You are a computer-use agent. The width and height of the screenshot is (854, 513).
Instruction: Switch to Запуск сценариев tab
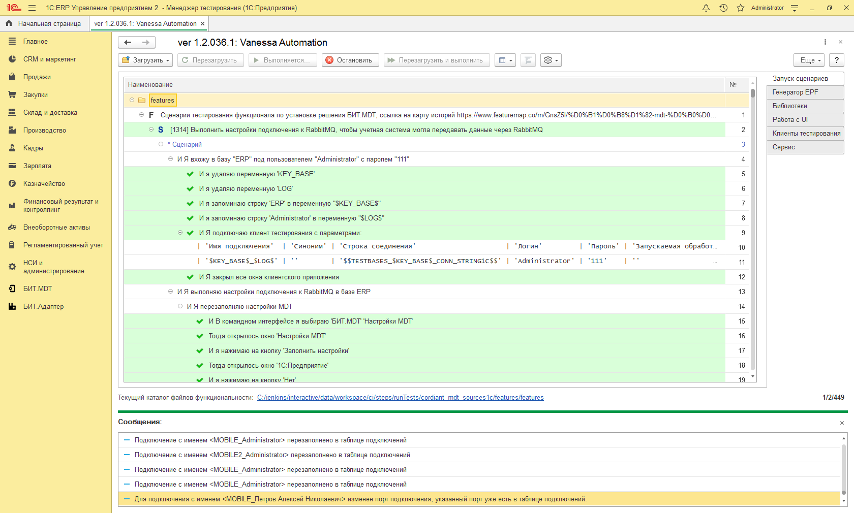[x=805, y=79]
